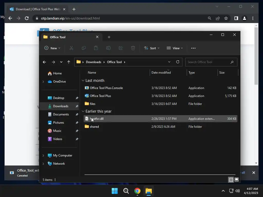
Task: Show hidden tray icons chevron
Action: click(x=223, y=191)
